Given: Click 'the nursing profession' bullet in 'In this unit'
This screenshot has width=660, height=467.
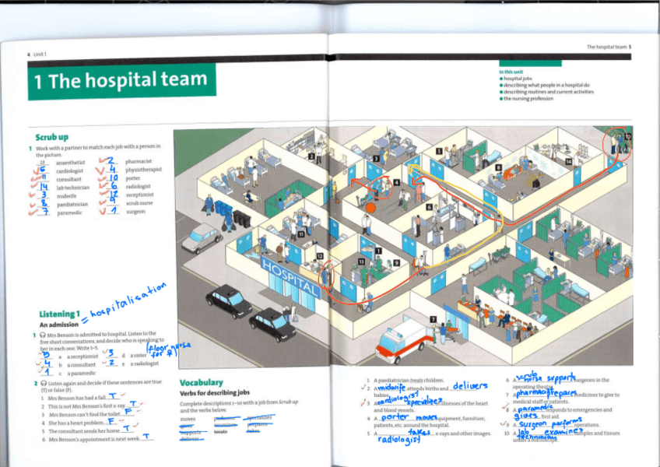Looking at the screenshot, I should tap(528, 99).
